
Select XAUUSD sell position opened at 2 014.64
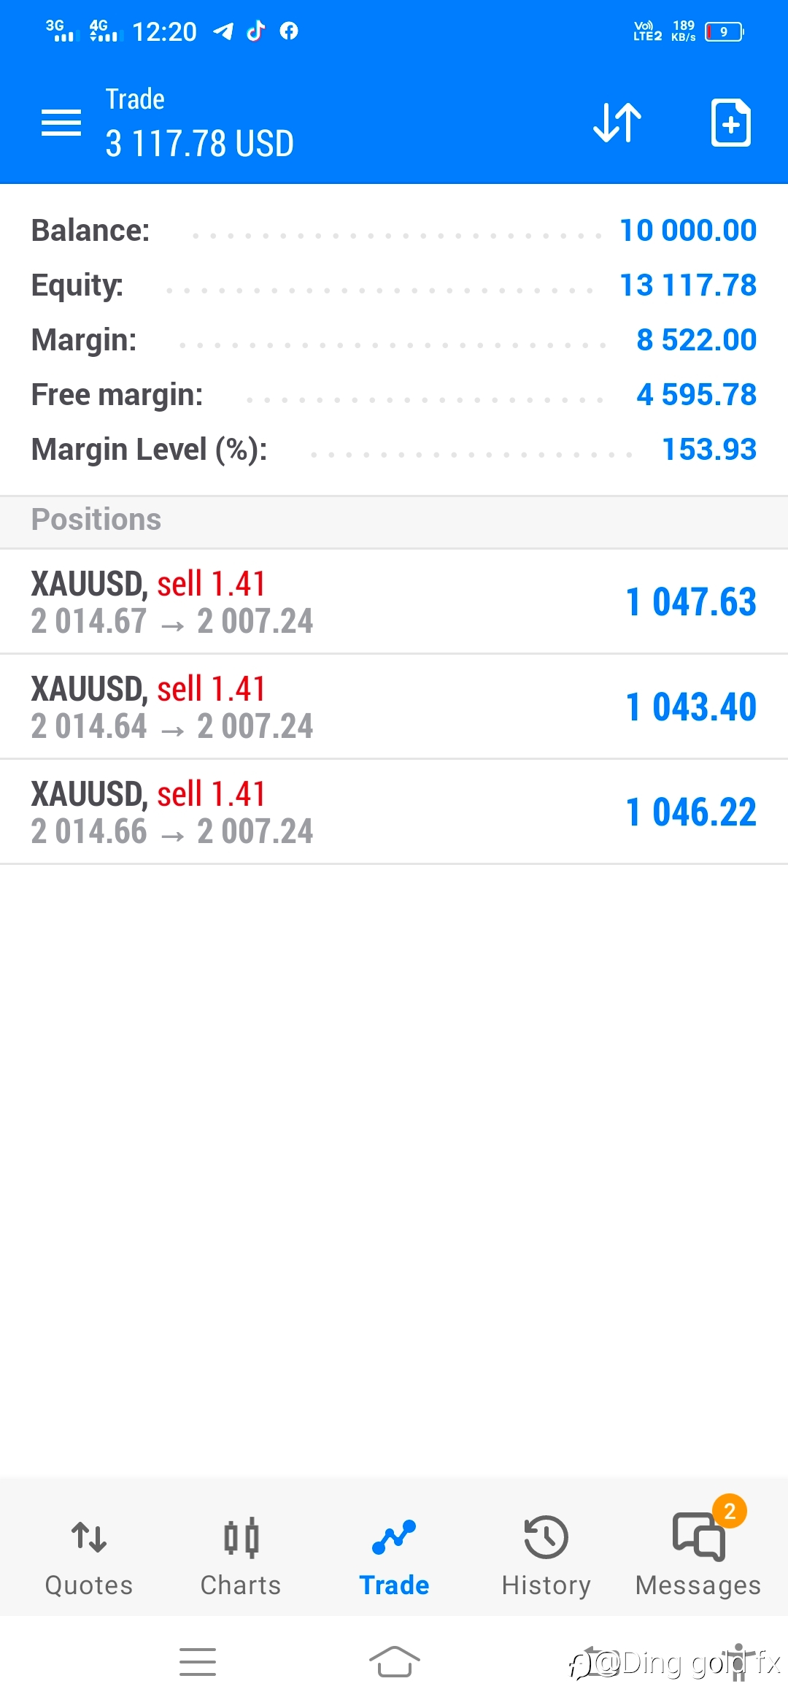[394, 707]
